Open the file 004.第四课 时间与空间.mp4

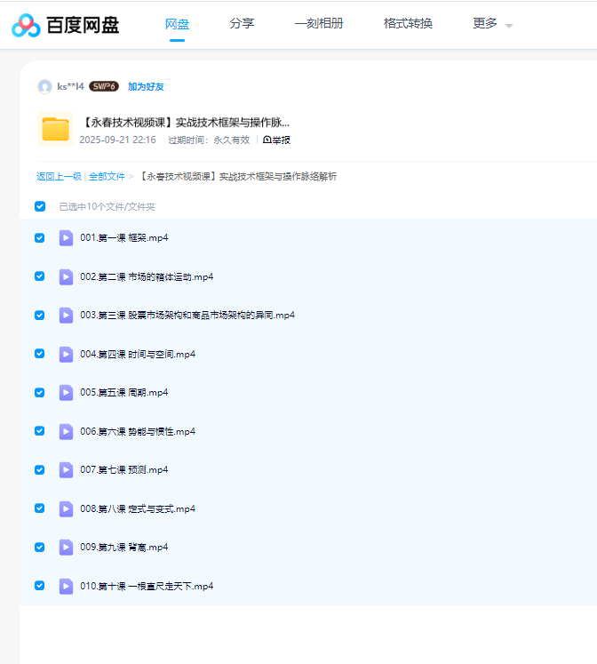tap(138, 354)
